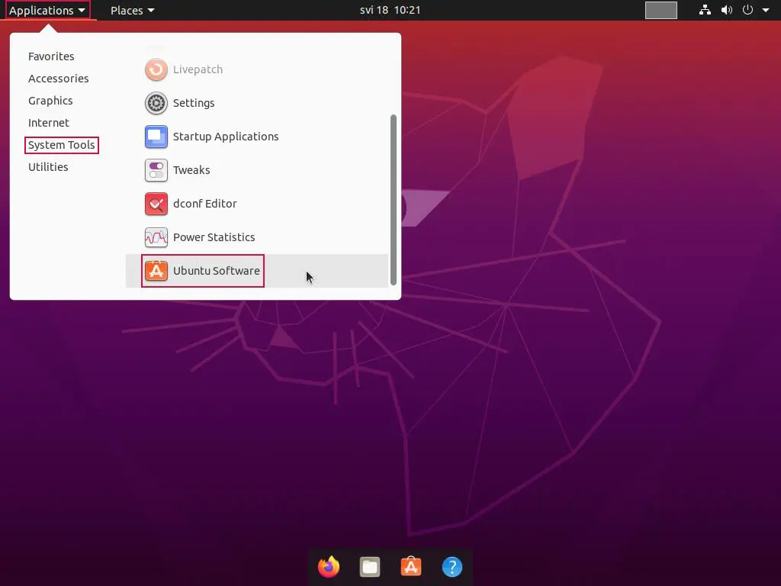
Task: Expand the system menu arrow
Action: point(766,10)
